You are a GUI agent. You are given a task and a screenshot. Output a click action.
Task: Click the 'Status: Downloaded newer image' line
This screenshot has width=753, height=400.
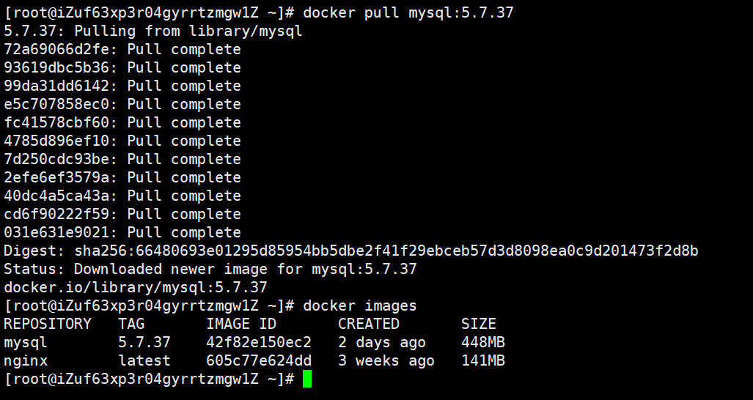(210, 269)
